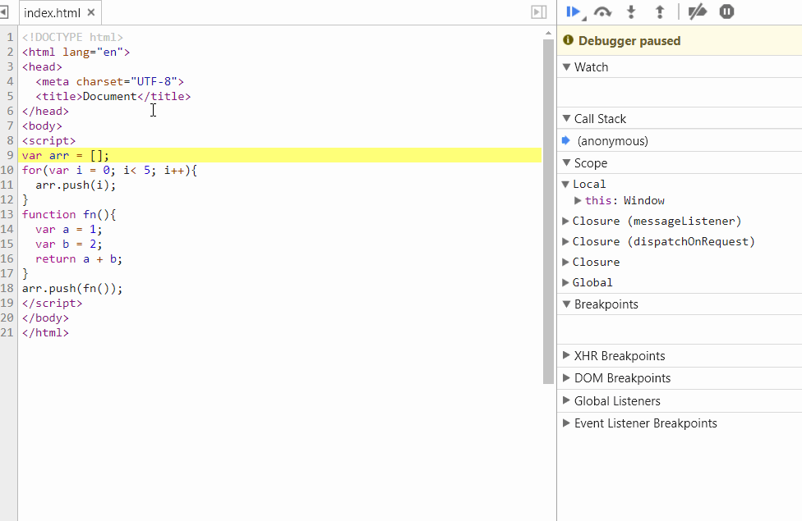Screen dimensions: 802x521
Task: Set breakpoint on line number 11
Action: coord(7,185)
